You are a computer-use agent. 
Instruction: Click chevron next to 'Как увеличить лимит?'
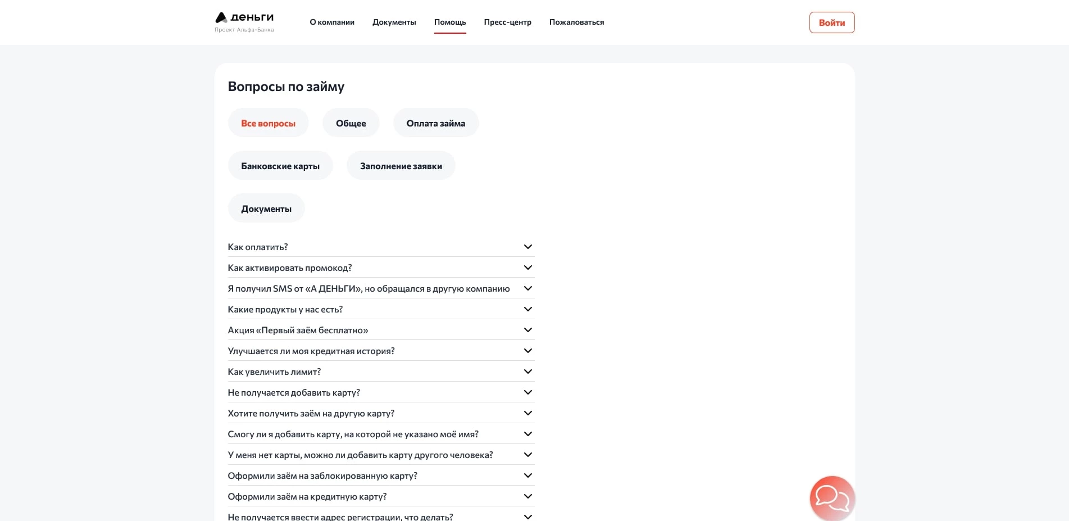[x=527, y=372]
